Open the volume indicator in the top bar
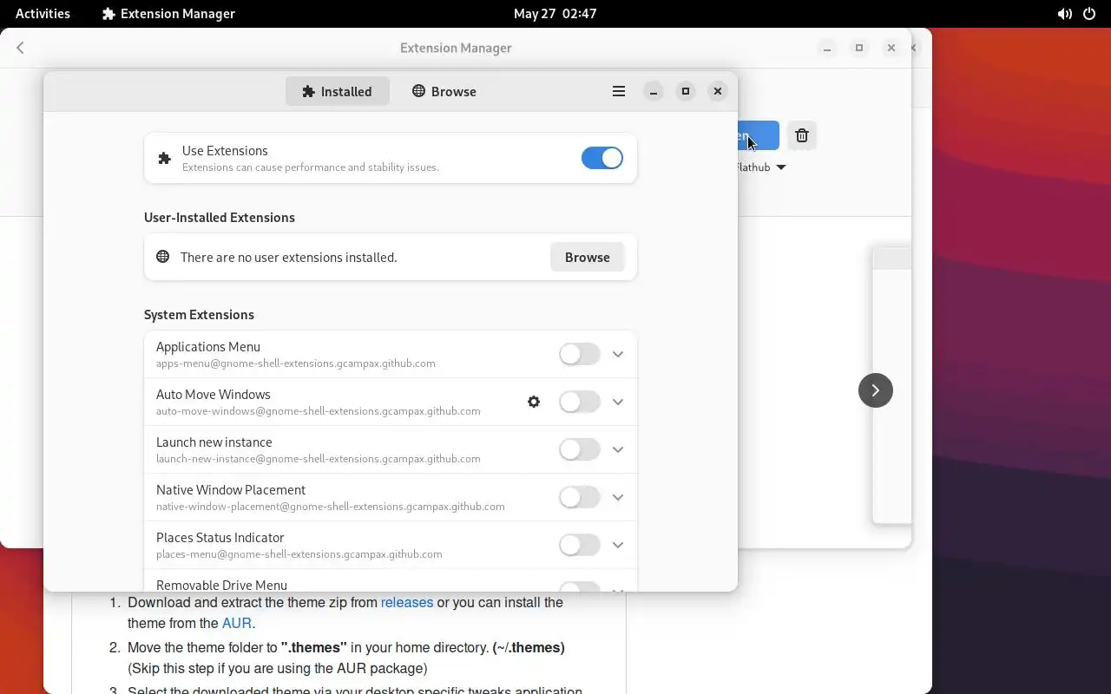 (x=1064, y=14)
